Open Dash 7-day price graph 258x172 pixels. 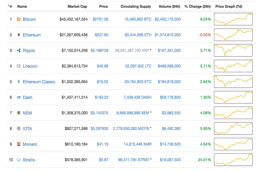pos(233,97)
